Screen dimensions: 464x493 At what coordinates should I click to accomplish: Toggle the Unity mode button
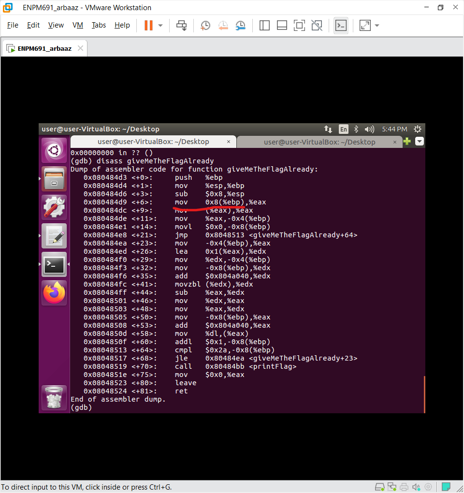[317, 26]
